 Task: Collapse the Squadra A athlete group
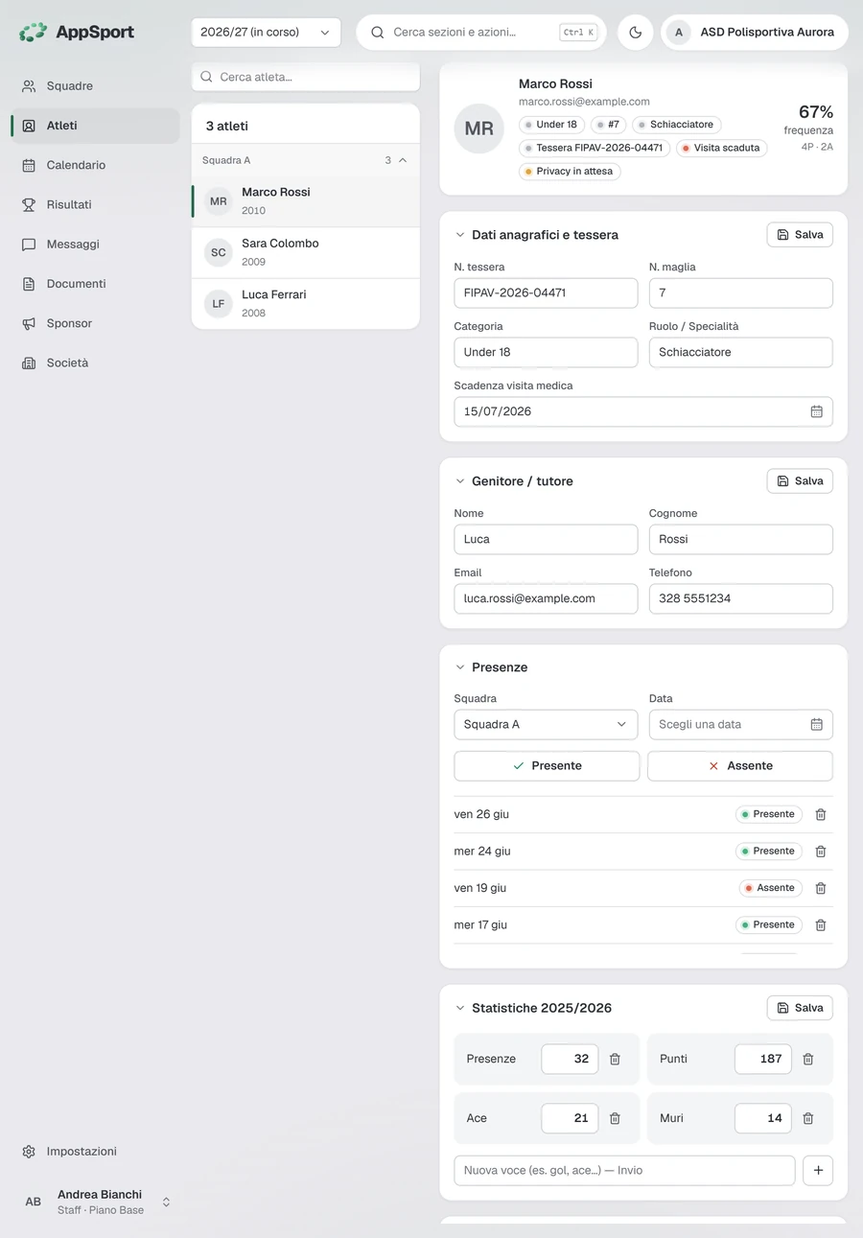(x=306, y=160)
